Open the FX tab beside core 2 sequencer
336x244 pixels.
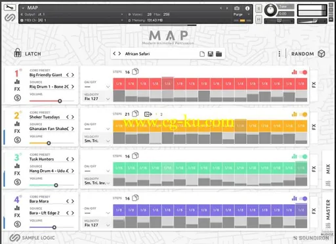tap(314, 127)
